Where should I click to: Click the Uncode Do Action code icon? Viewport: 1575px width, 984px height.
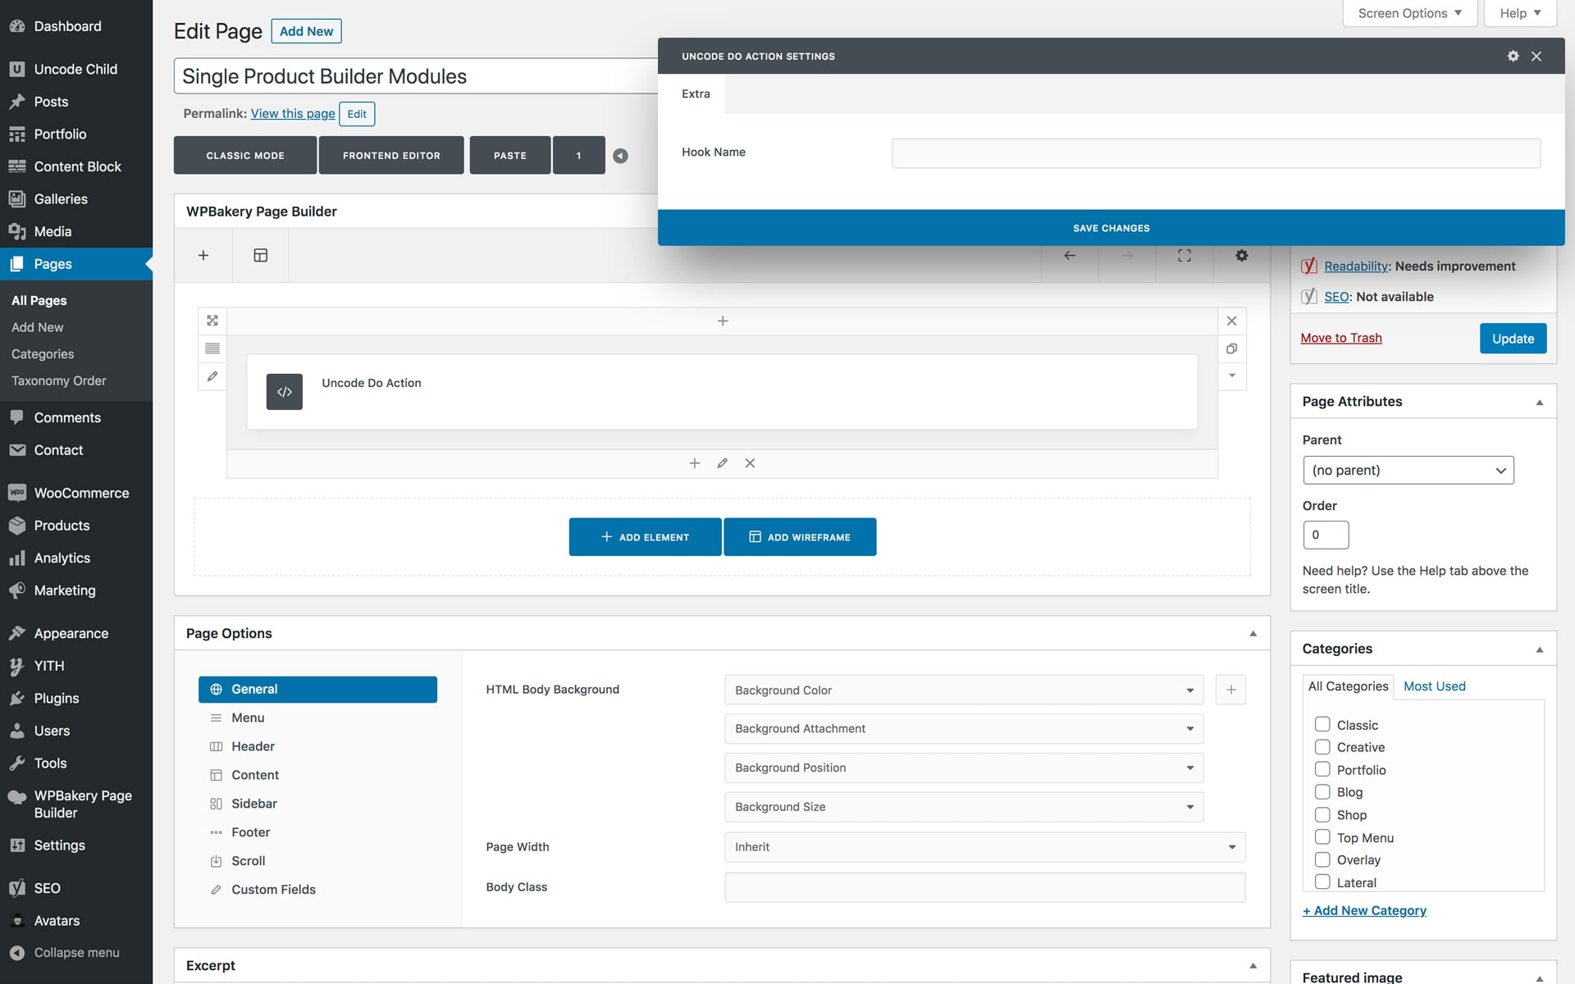pos(284,392)
